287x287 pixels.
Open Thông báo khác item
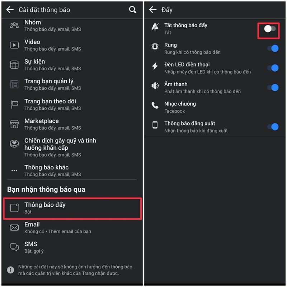72,171
